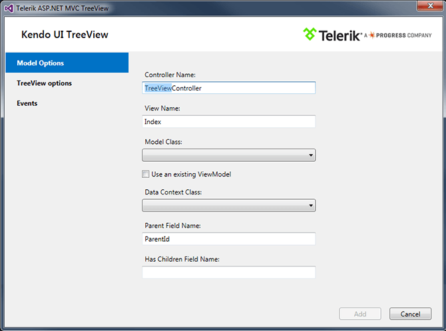
Task: Click the Controller Name label
Action: tap(170, 75)
